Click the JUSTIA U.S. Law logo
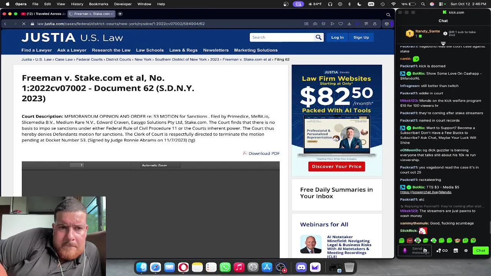491x276 pixels. [x=72, y=37]
